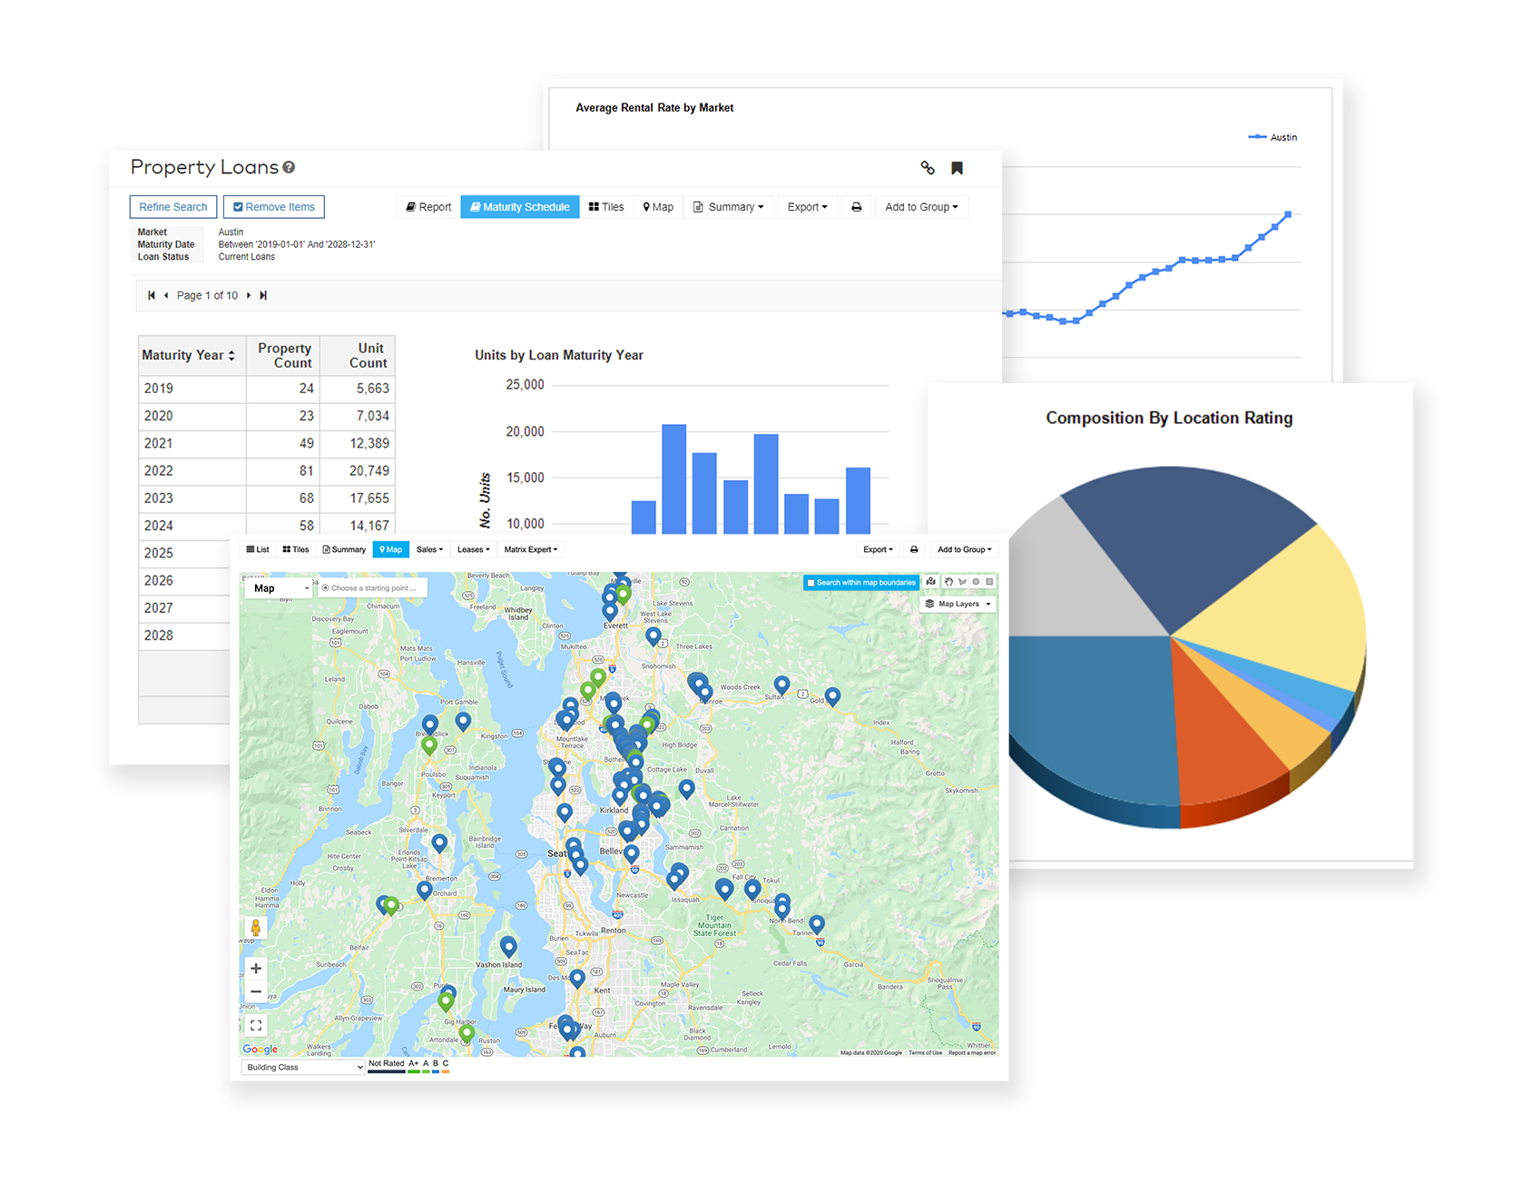
Task: Select the rectangle drawing tool on the map
Action: [x=989, y=582]
